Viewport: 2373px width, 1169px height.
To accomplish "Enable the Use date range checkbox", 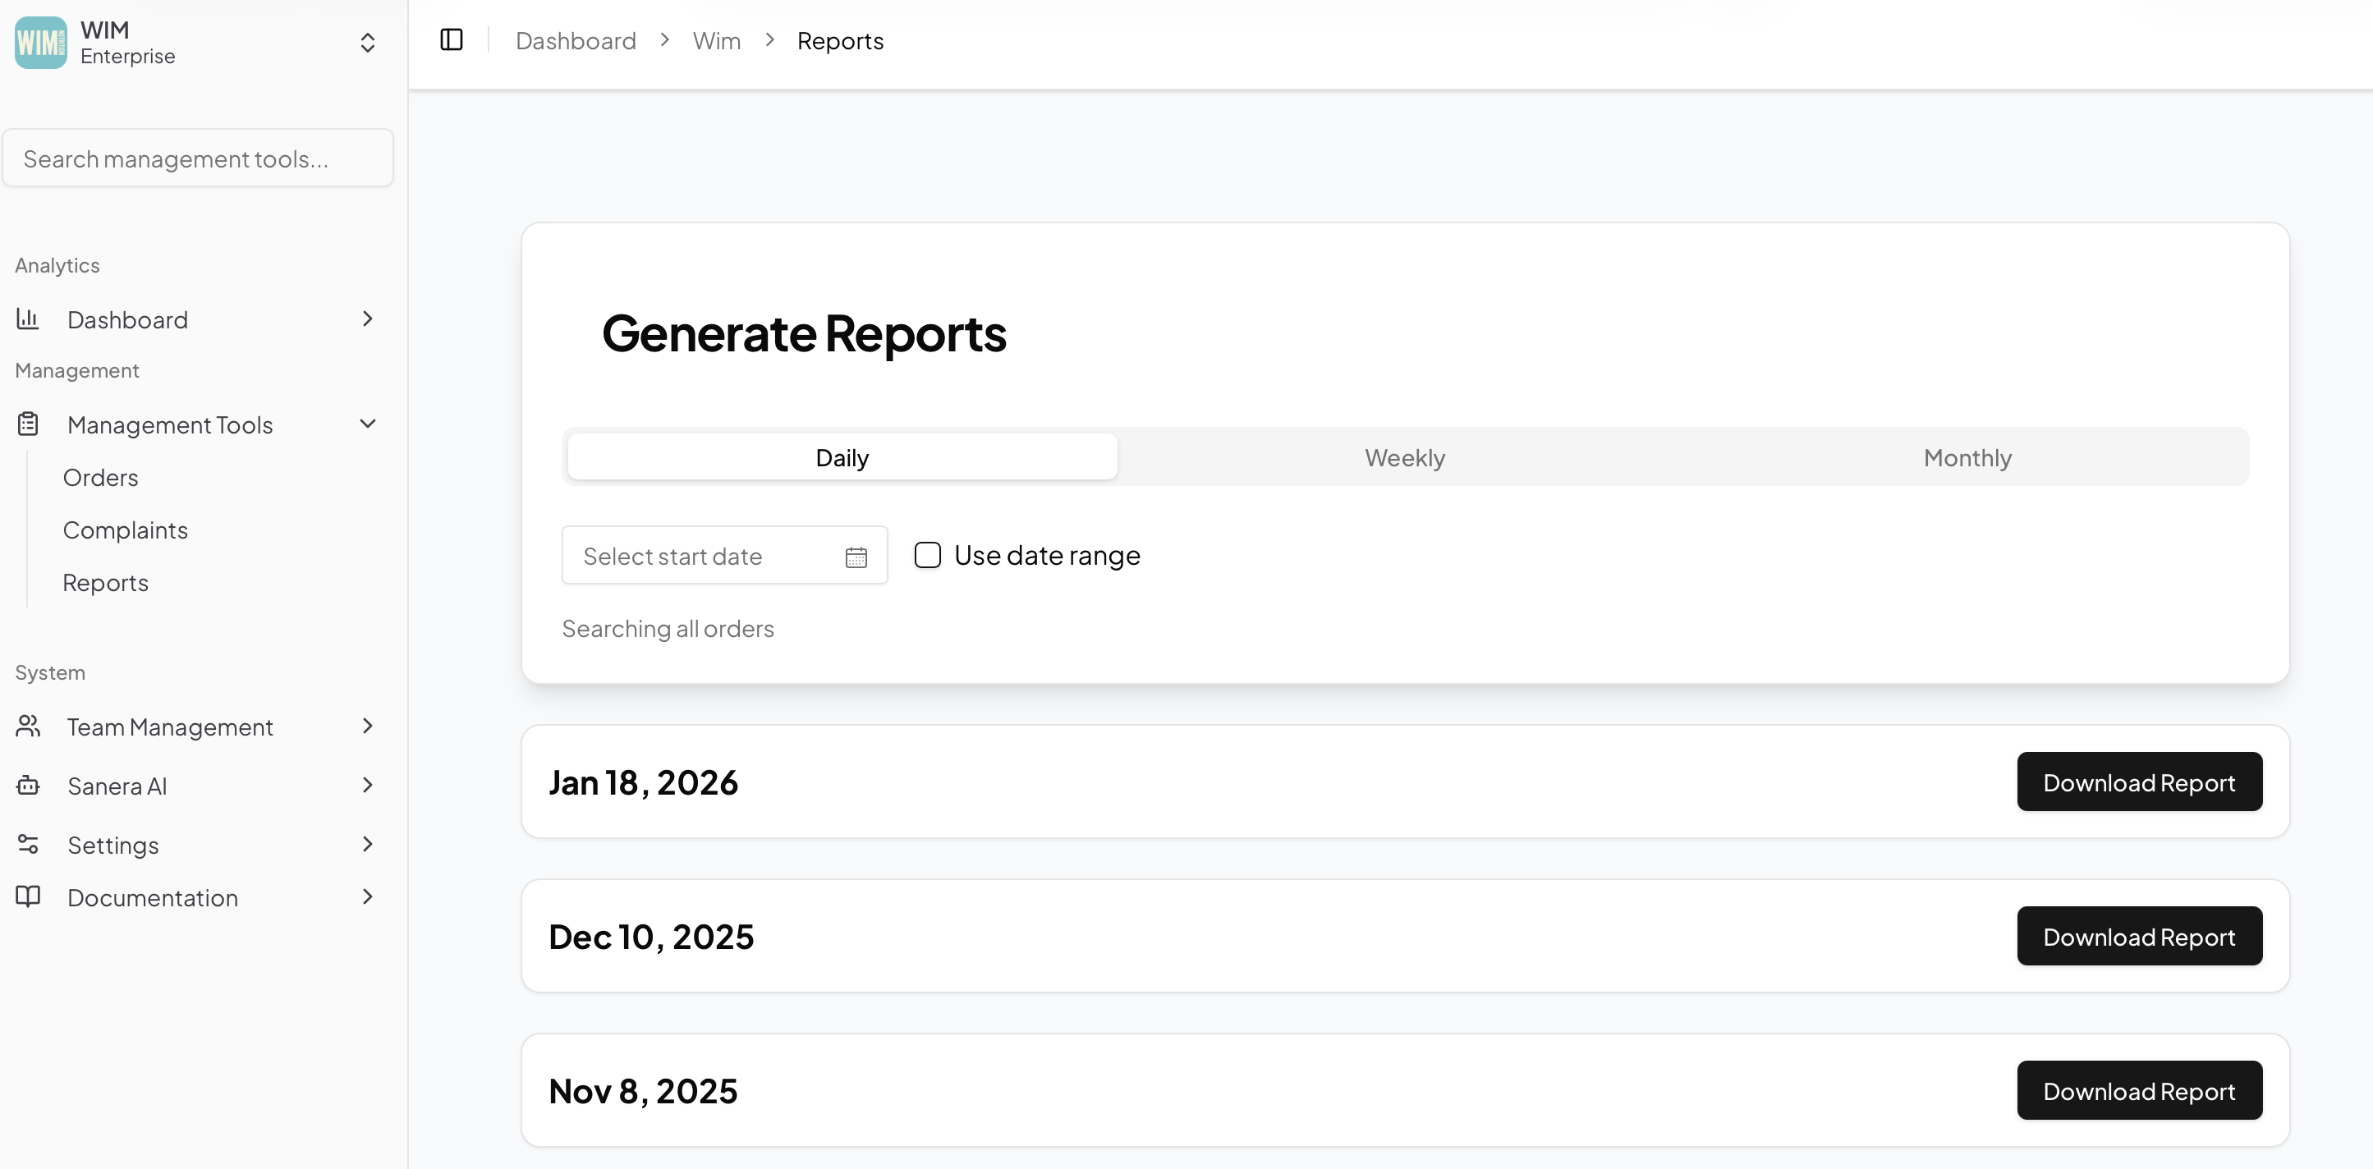I will click(928, 555).
